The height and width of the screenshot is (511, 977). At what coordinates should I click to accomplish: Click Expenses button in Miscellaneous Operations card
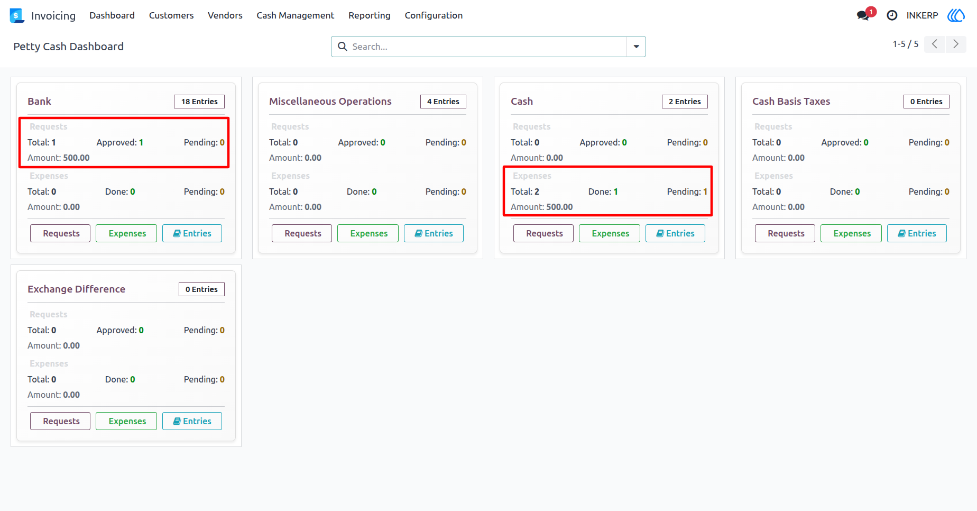click(368, 233)
